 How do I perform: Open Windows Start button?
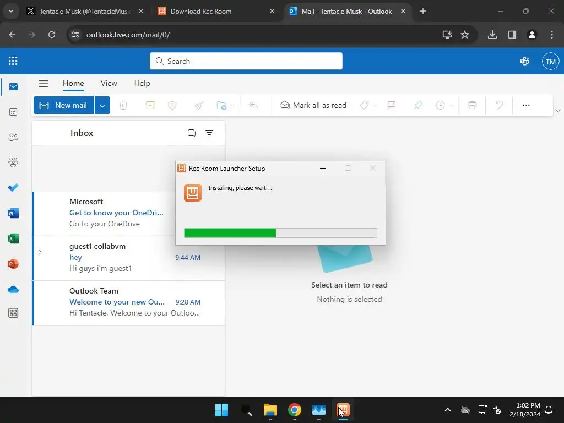221,410
